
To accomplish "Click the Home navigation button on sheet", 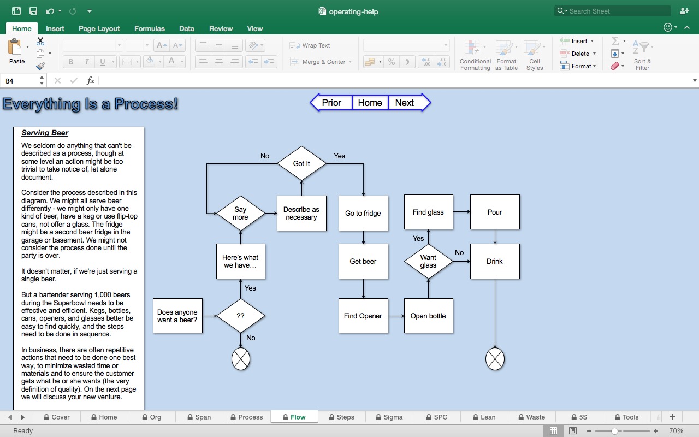I will click(370, 103).
